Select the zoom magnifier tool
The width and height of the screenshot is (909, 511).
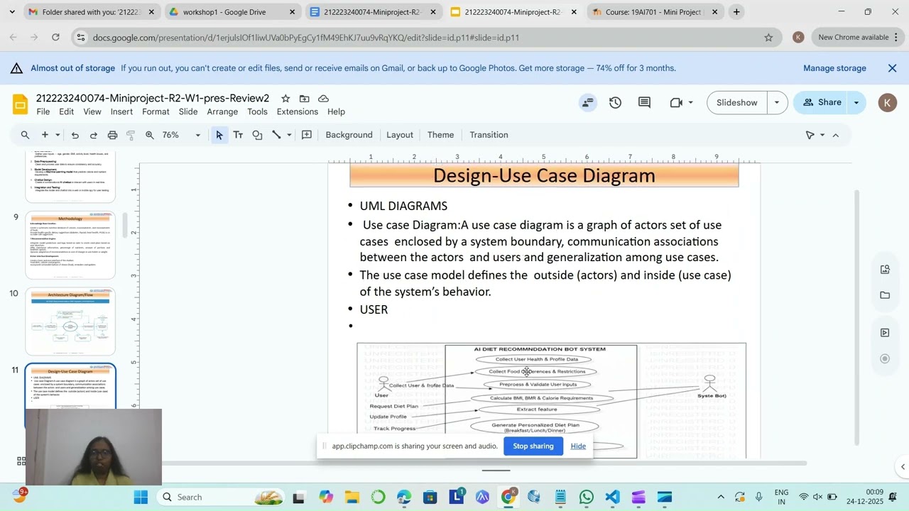point(150,135)
